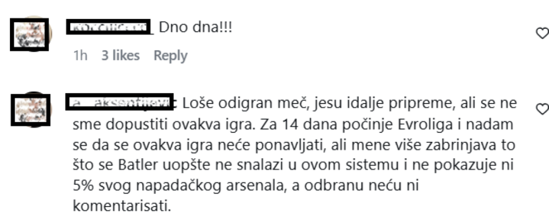The image size is (549, 216).
Task: Click the word "komentarisati." ending the comment
Action: point(122,206)
